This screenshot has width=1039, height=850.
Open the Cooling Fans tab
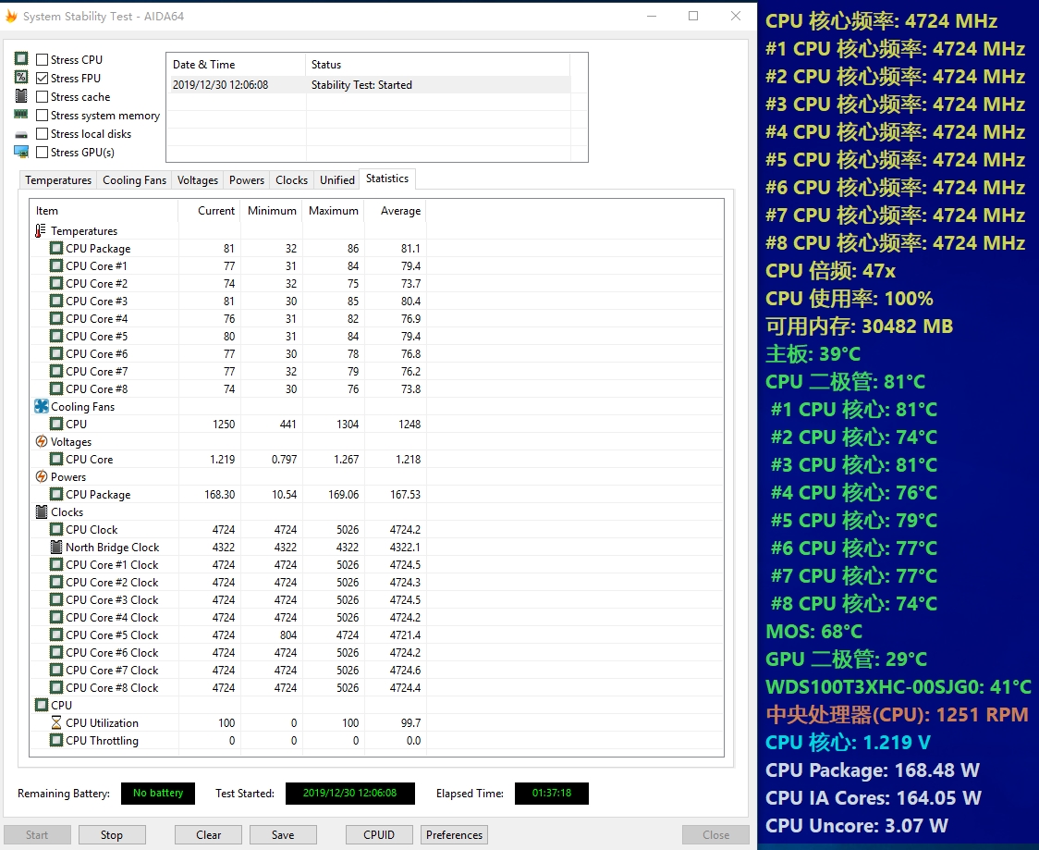(134, 180)
